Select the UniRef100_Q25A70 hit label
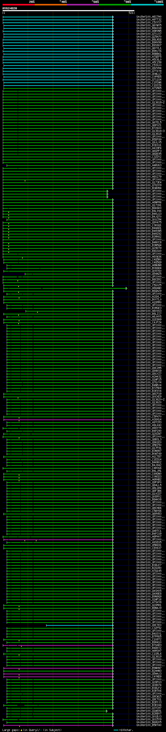The height and width of the screenshot is (732, 166). pos(149,37)
